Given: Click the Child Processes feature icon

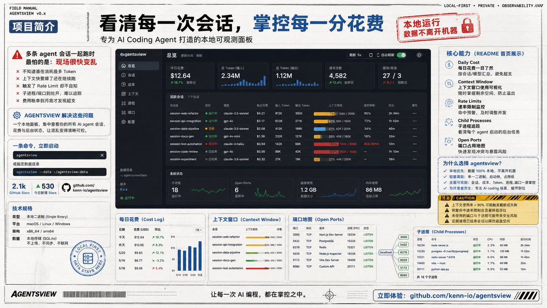Looking at the screenshot, I should (x=449, y=123).
